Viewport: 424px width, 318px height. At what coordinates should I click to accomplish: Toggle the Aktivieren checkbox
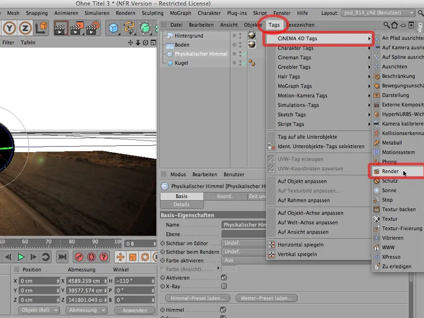coord(224,277)
